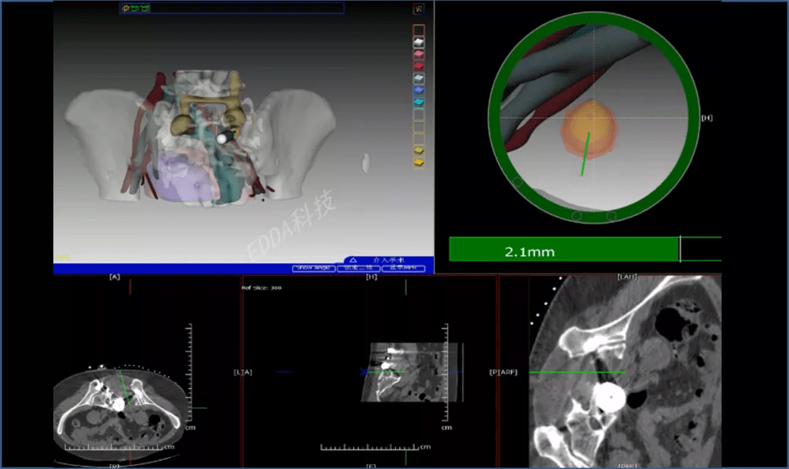Toggle the blue-violet layer swatch
Viewport: 789px width, 469px height.
pyautogui.click(x=419, y=90)
